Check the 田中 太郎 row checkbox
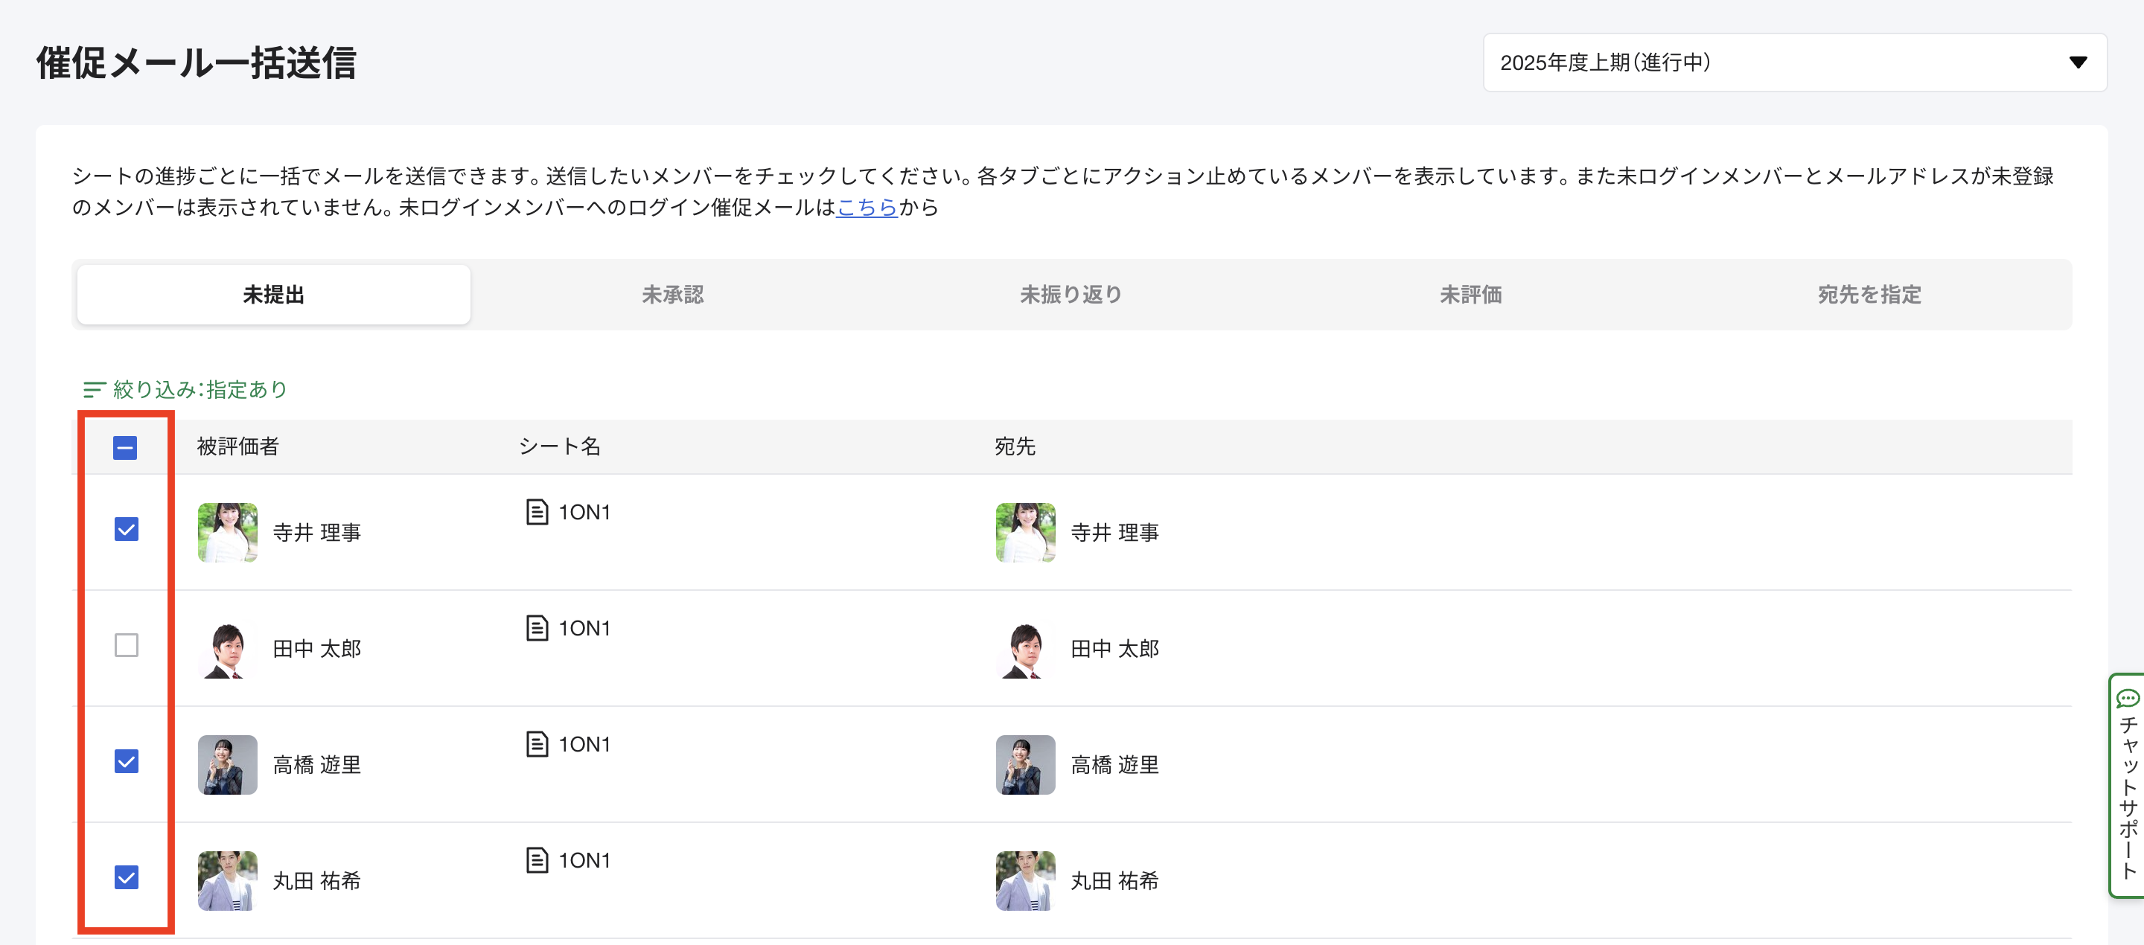Image resolution: width=2144 pixels, height=945 pixels. pos(127,646)
